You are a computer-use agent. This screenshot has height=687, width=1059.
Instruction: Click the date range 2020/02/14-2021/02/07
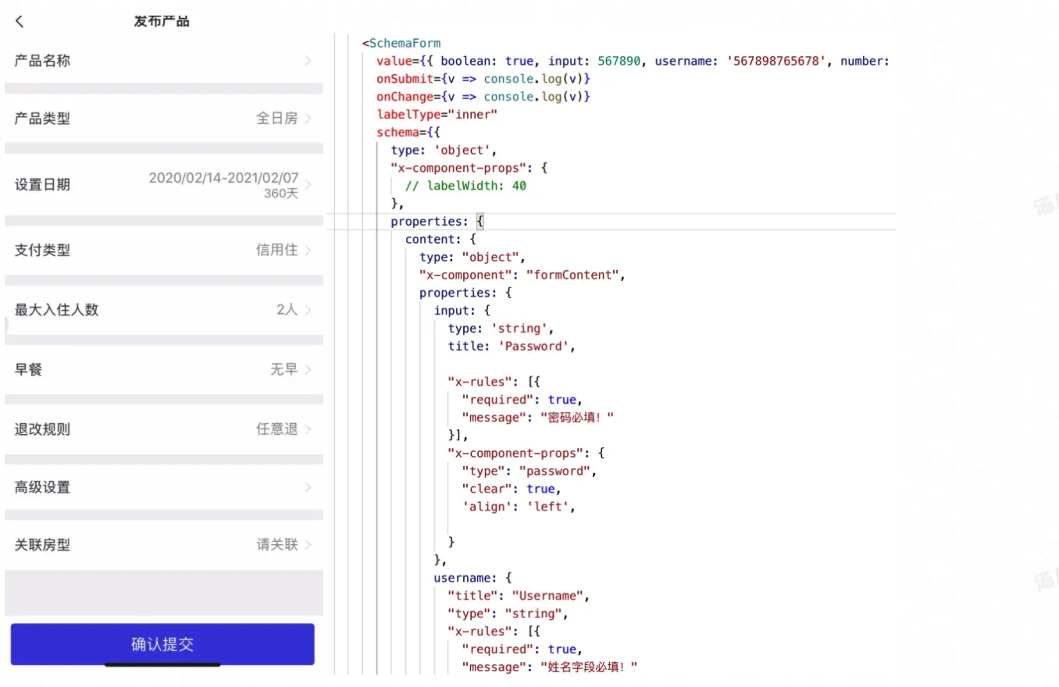click(x=223, y=178)
